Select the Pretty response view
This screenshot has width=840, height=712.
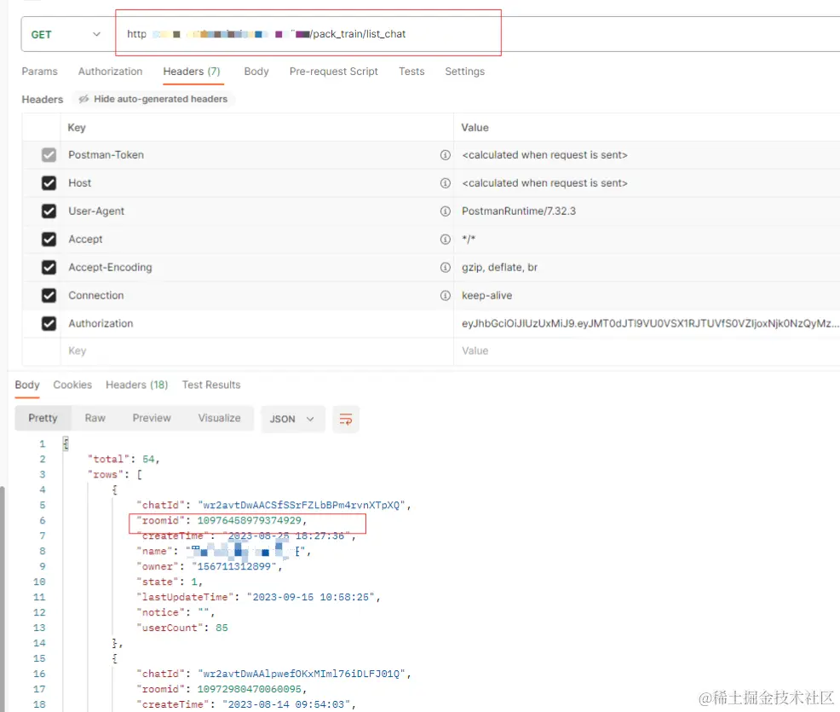pos(43,418)
